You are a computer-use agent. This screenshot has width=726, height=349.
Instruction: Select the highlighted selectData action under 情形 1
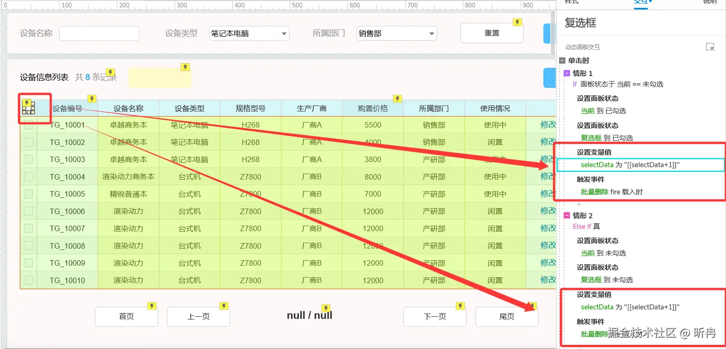coord(641,165)
